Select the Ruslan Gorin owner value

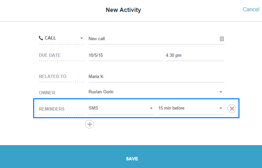click(x=101, y=92)
